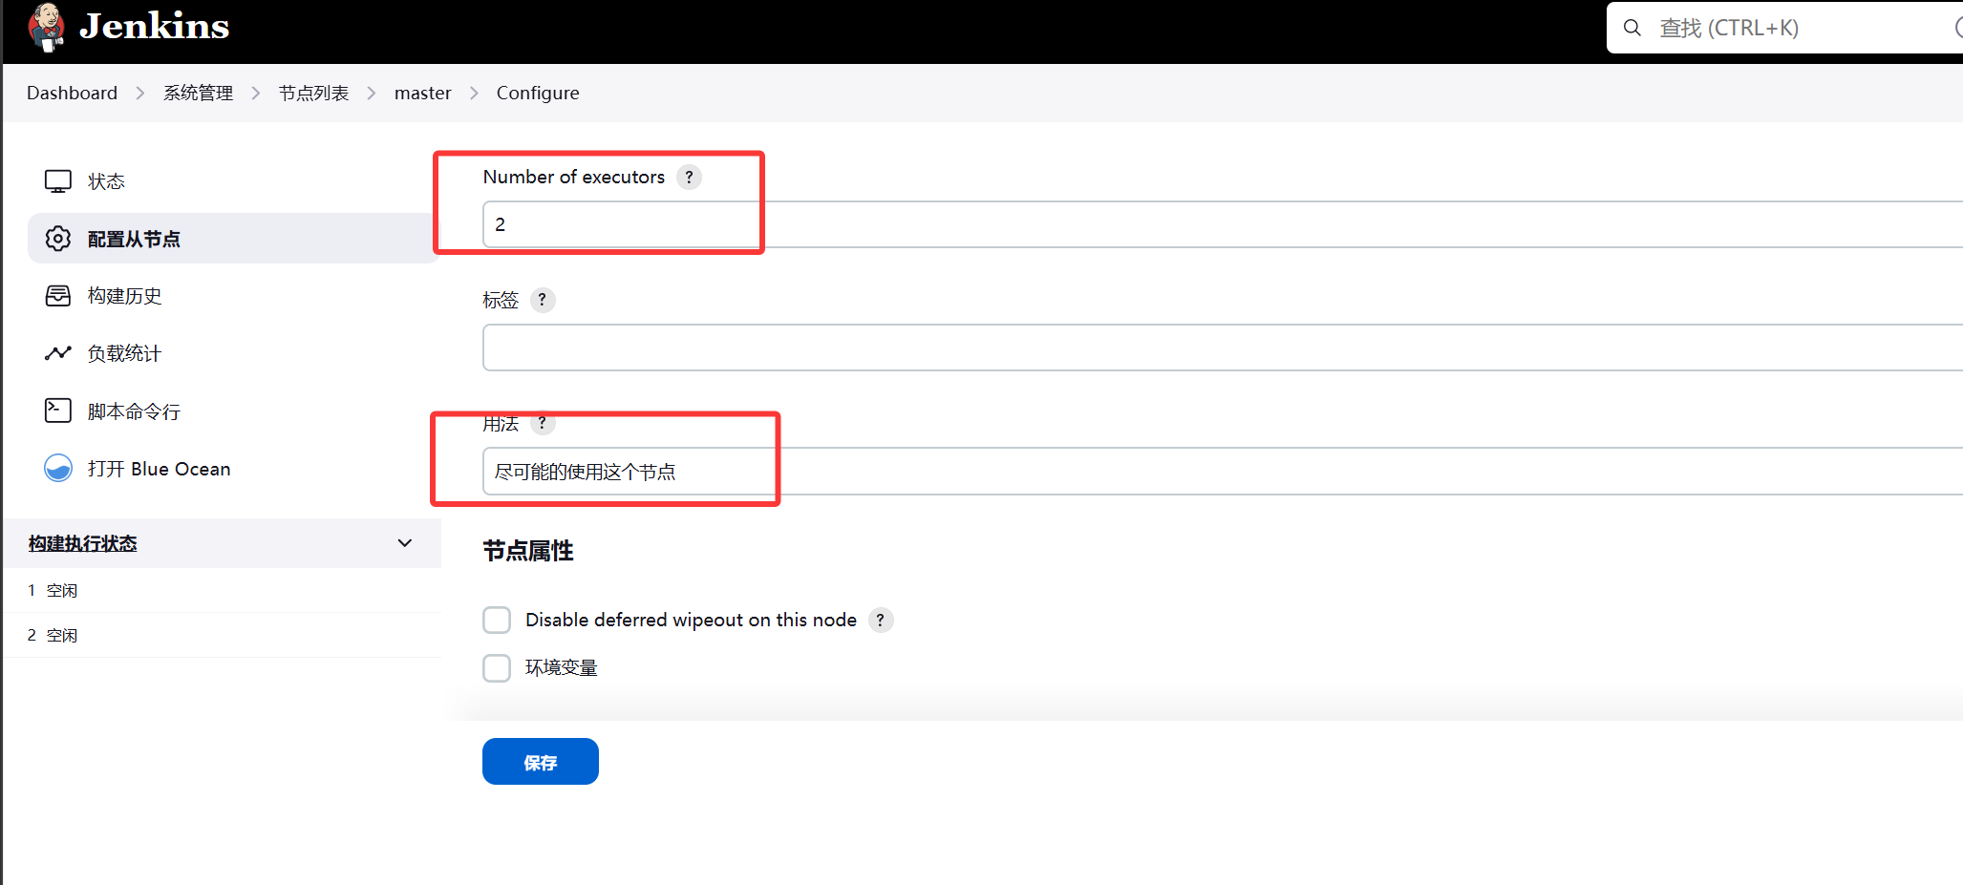Click the Blue Ocean icon

pos(58,468)
